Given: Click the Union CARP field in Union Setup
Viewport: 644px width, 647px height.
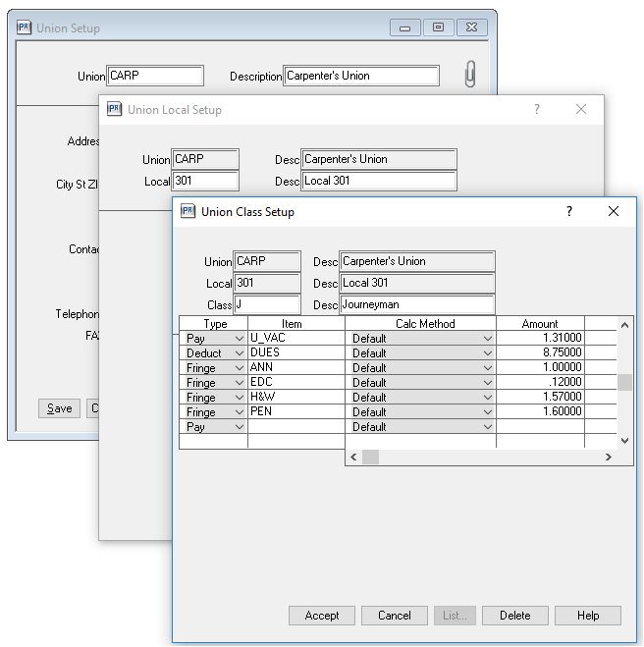Looking at the screenshot, I should tap(155, 76).
